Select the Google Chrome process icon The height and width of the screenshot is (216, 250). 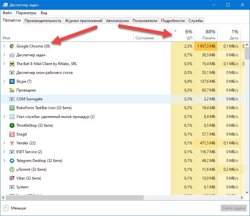(12, 46)
